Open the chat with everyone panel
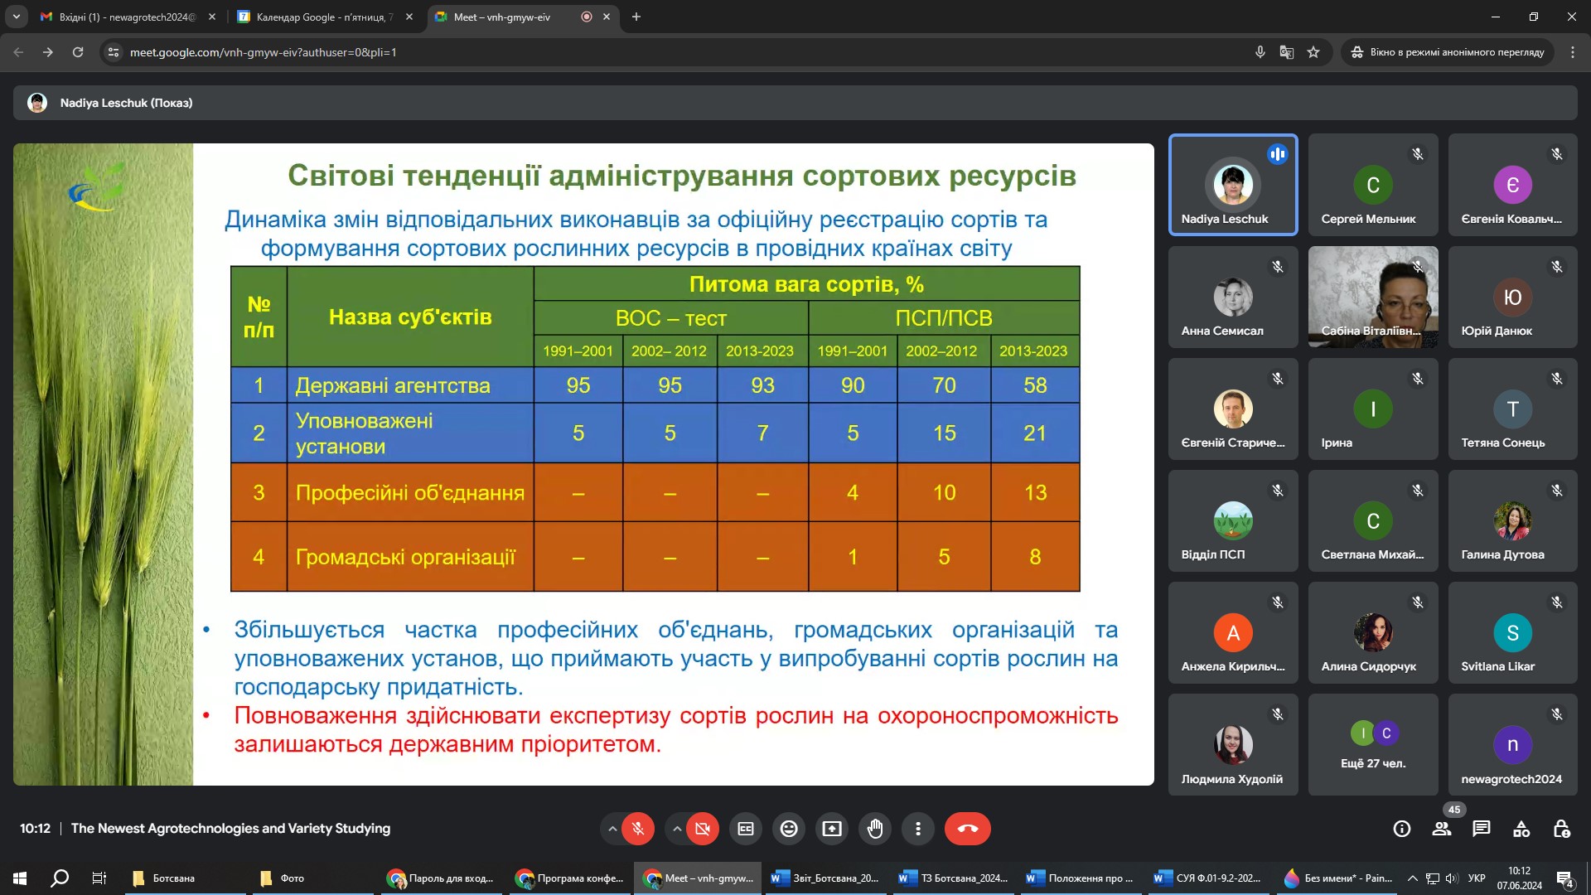The image size is (1591, 895). click(1482, 829)
